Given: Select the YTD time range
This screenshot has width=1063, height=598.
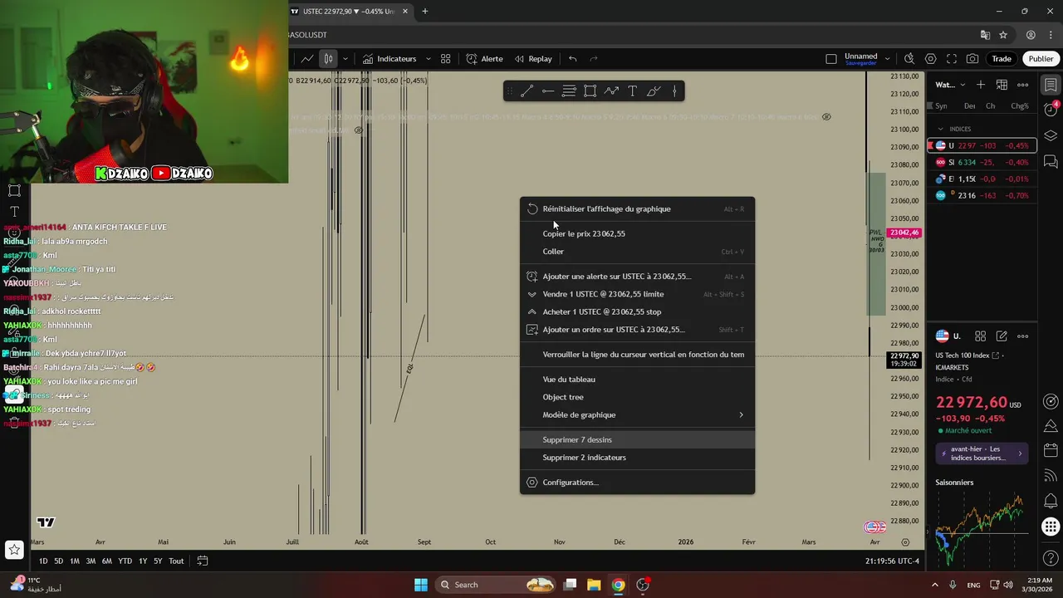Looking at the screenshot, I should point(125,561).
